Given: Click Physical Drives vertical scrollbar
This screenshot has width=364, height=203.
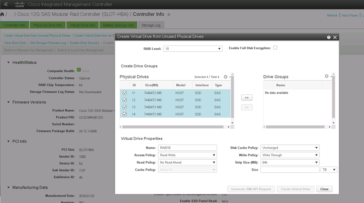Looking at the screenshot, I should point(232,97).
